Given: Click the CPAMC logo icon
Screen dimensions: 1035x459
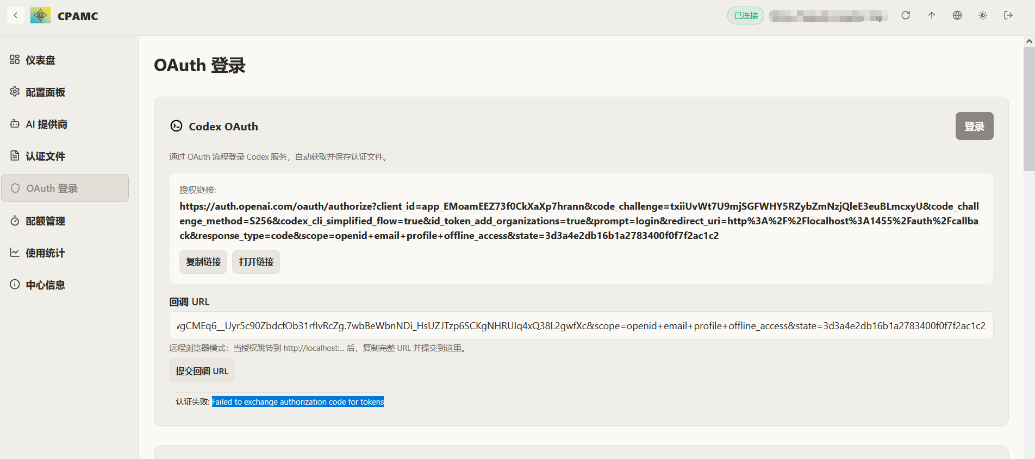Looking at the screenshot, I should point(41,15).
